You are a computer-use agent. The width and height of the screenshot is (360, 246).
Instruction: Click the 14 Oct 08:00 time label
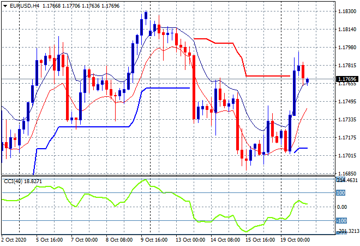tap(225, 240)
